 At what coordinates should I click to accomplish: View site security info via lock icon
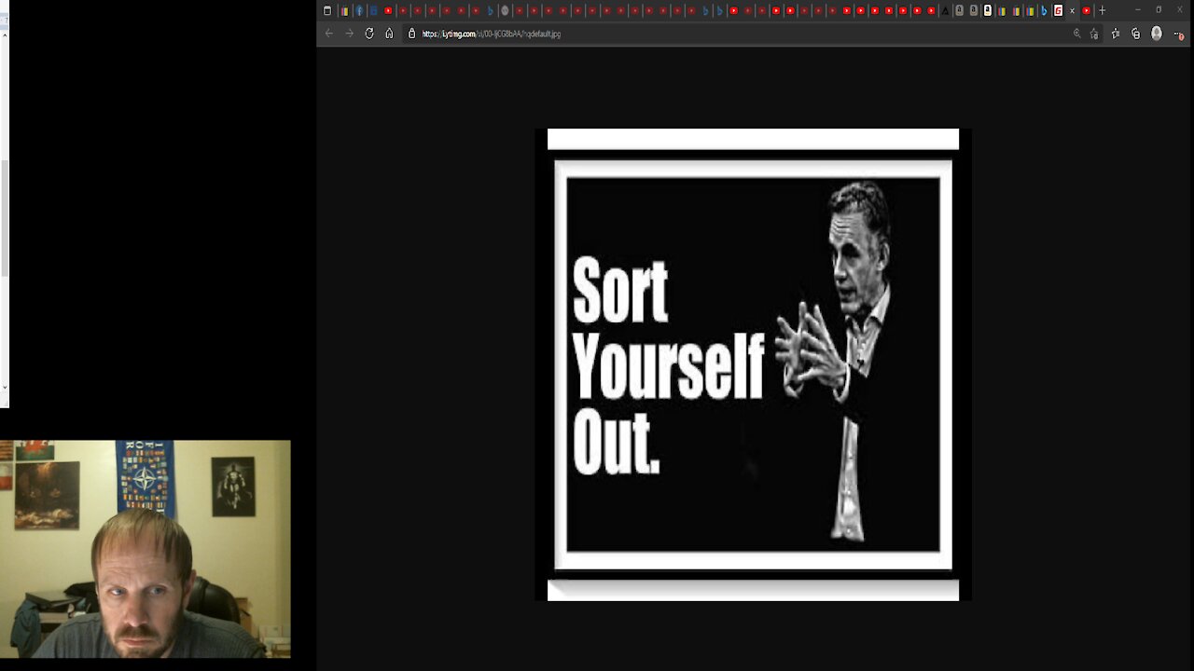tap(411, 34)
